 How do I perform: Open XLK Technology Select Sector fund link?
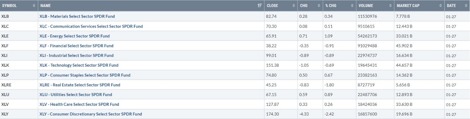point(79,65)
